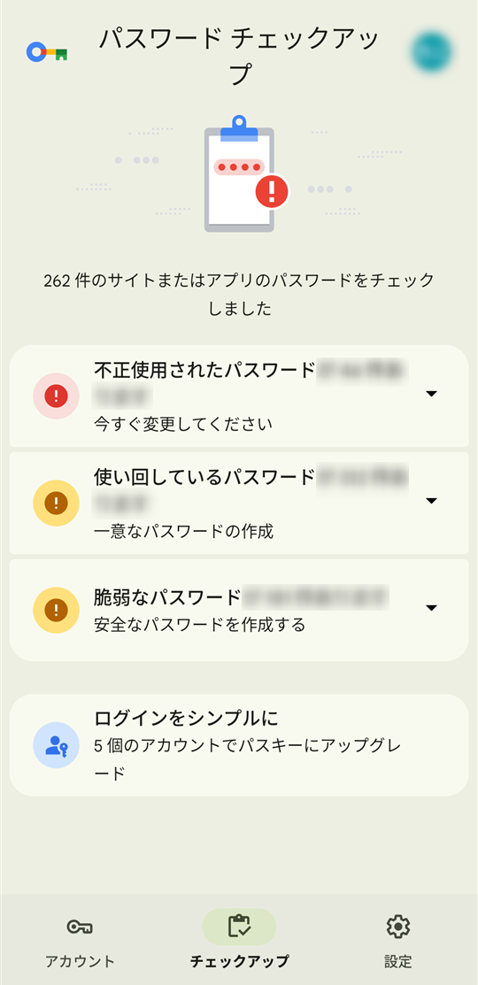
Task: Click 安全なパスワードを作成する text
Action: coord(199,625)
